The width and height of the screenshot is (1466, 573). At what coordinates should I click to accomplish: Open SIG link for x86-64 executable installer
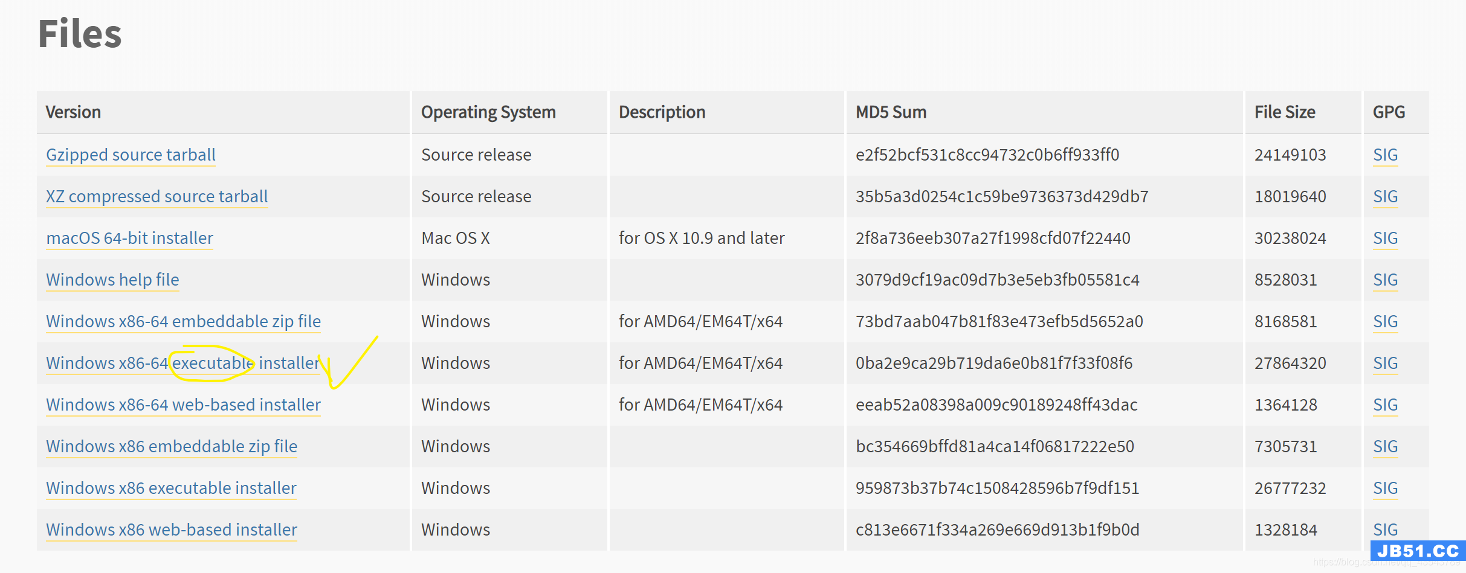1385,363
